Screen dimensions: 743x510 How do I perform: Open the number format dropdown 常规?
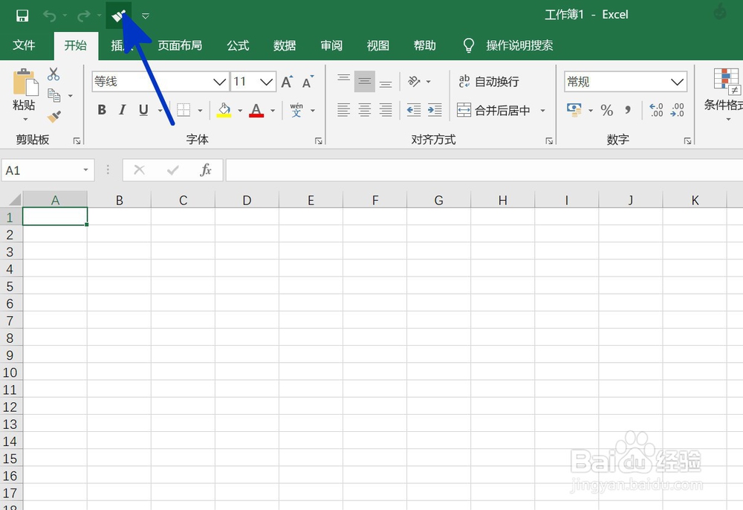(677, 82)
